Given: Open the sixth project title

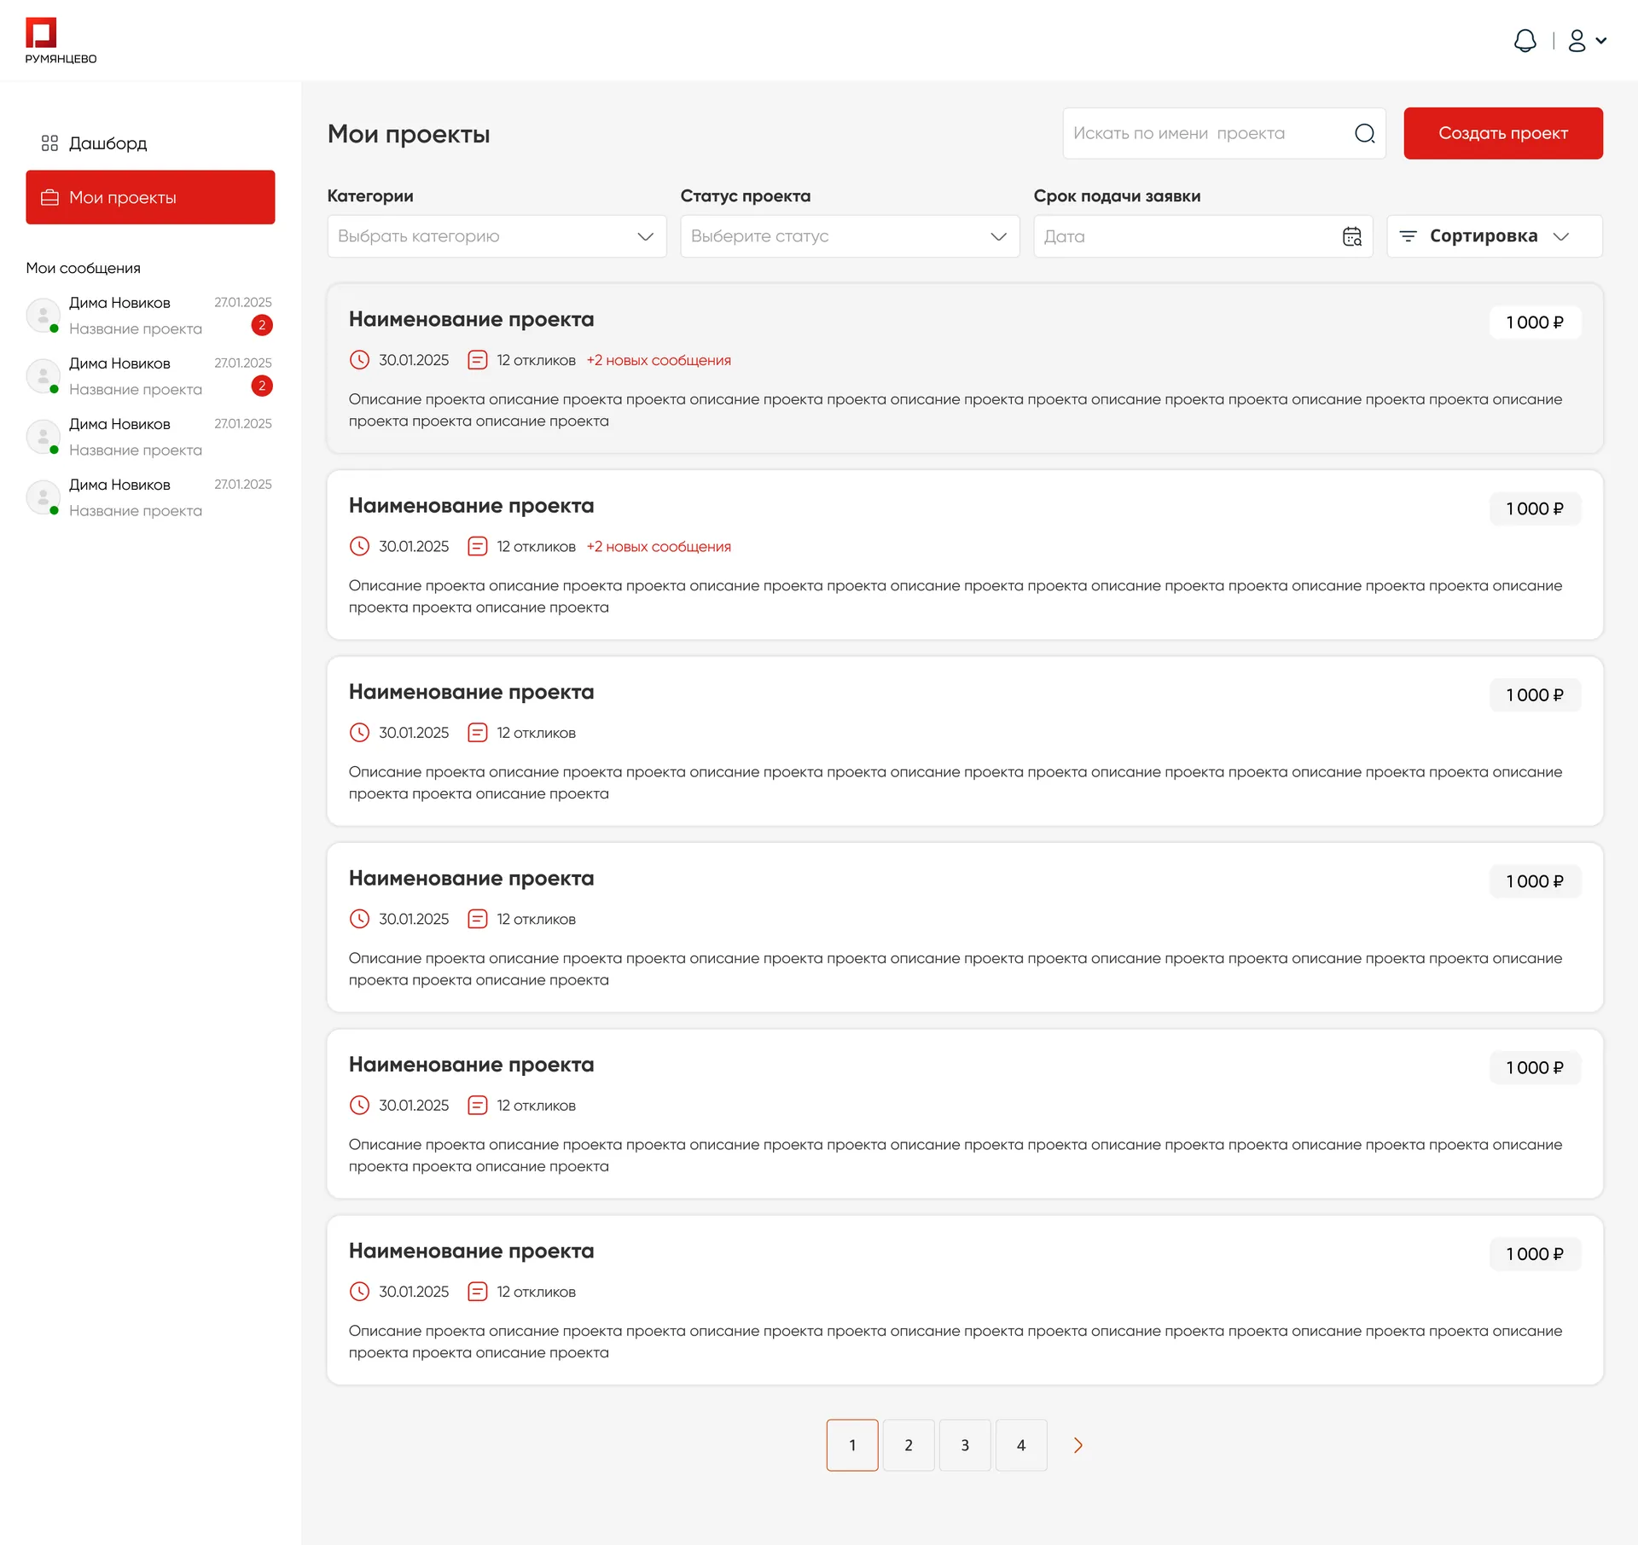Looking at the screenshot, I should tap(471, 1252).
